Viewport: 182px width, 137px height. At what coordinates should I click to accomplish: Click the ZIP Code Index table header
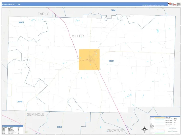[13, 126]
